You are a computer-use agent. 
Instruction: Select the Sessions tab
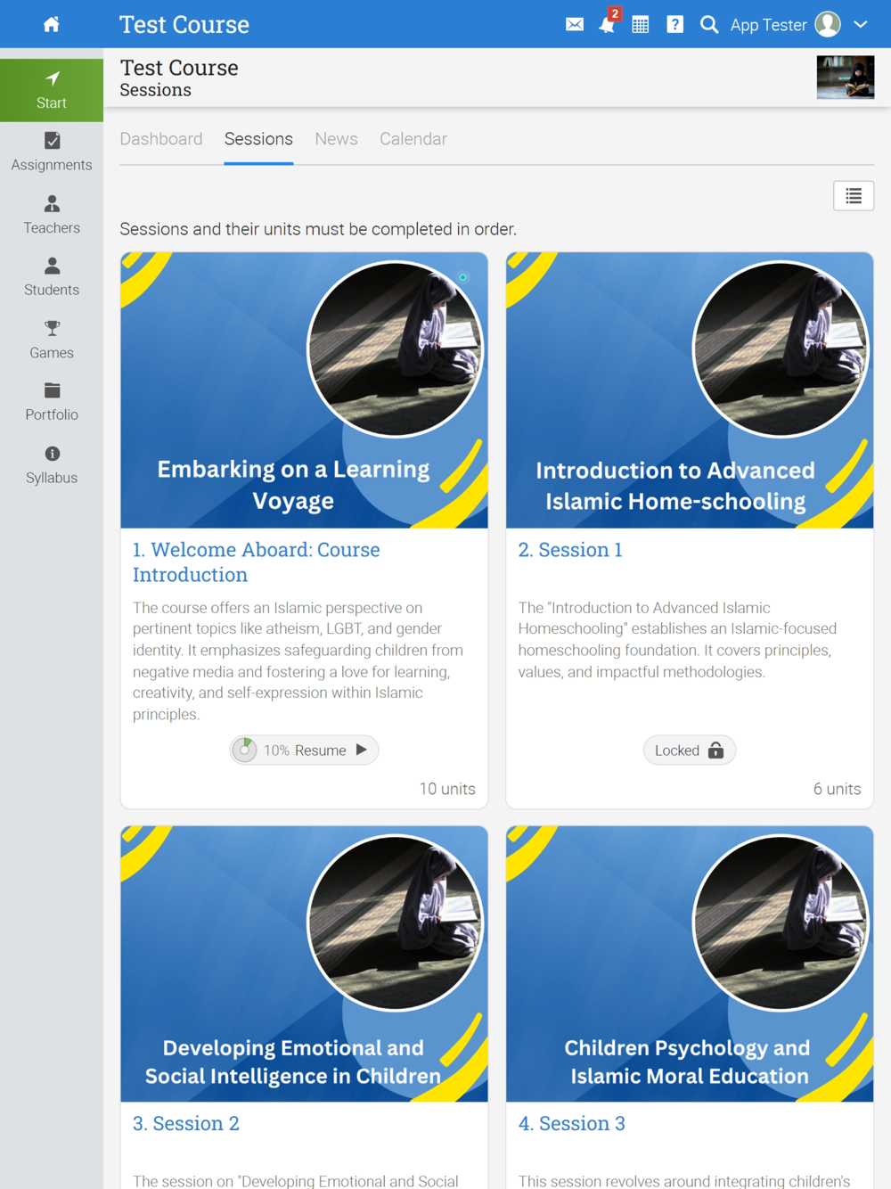click(x=258, y=139)
